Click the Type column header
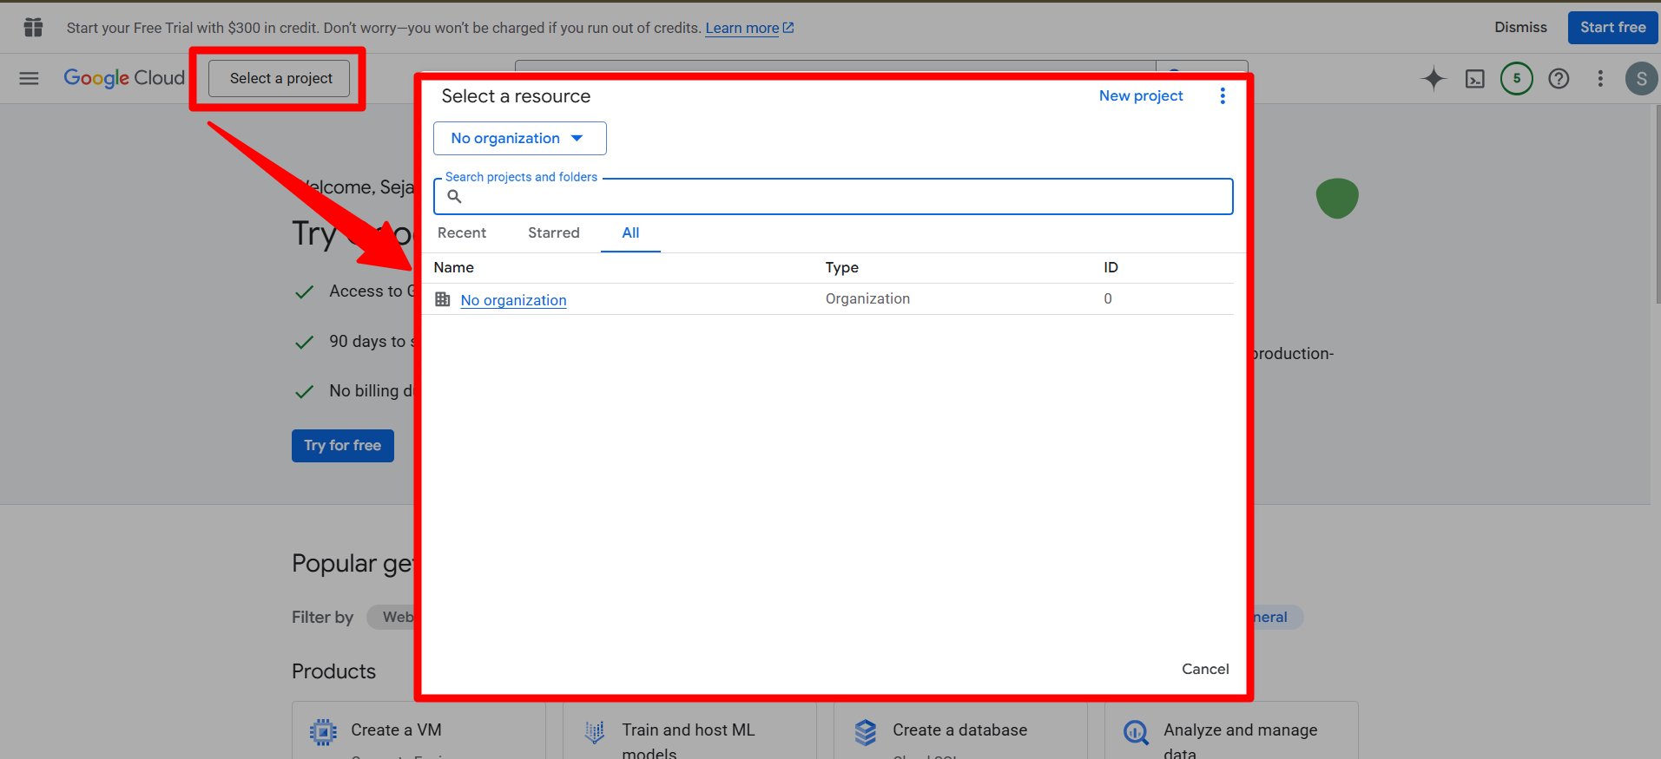The image size is (1661, 759). (x=841, y=267)
